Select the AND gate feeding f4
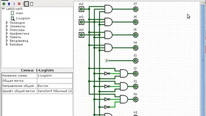This screenshot has height=116, width=206. tap(108, 48)
